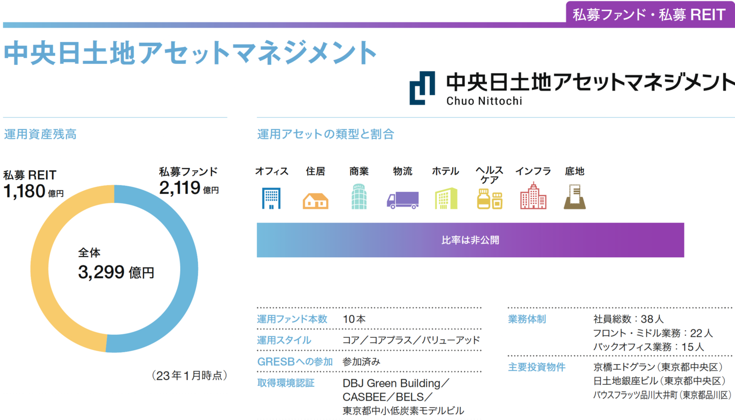
Task: Click the CASBEE/BELS certification line
Action: (388, 397)
